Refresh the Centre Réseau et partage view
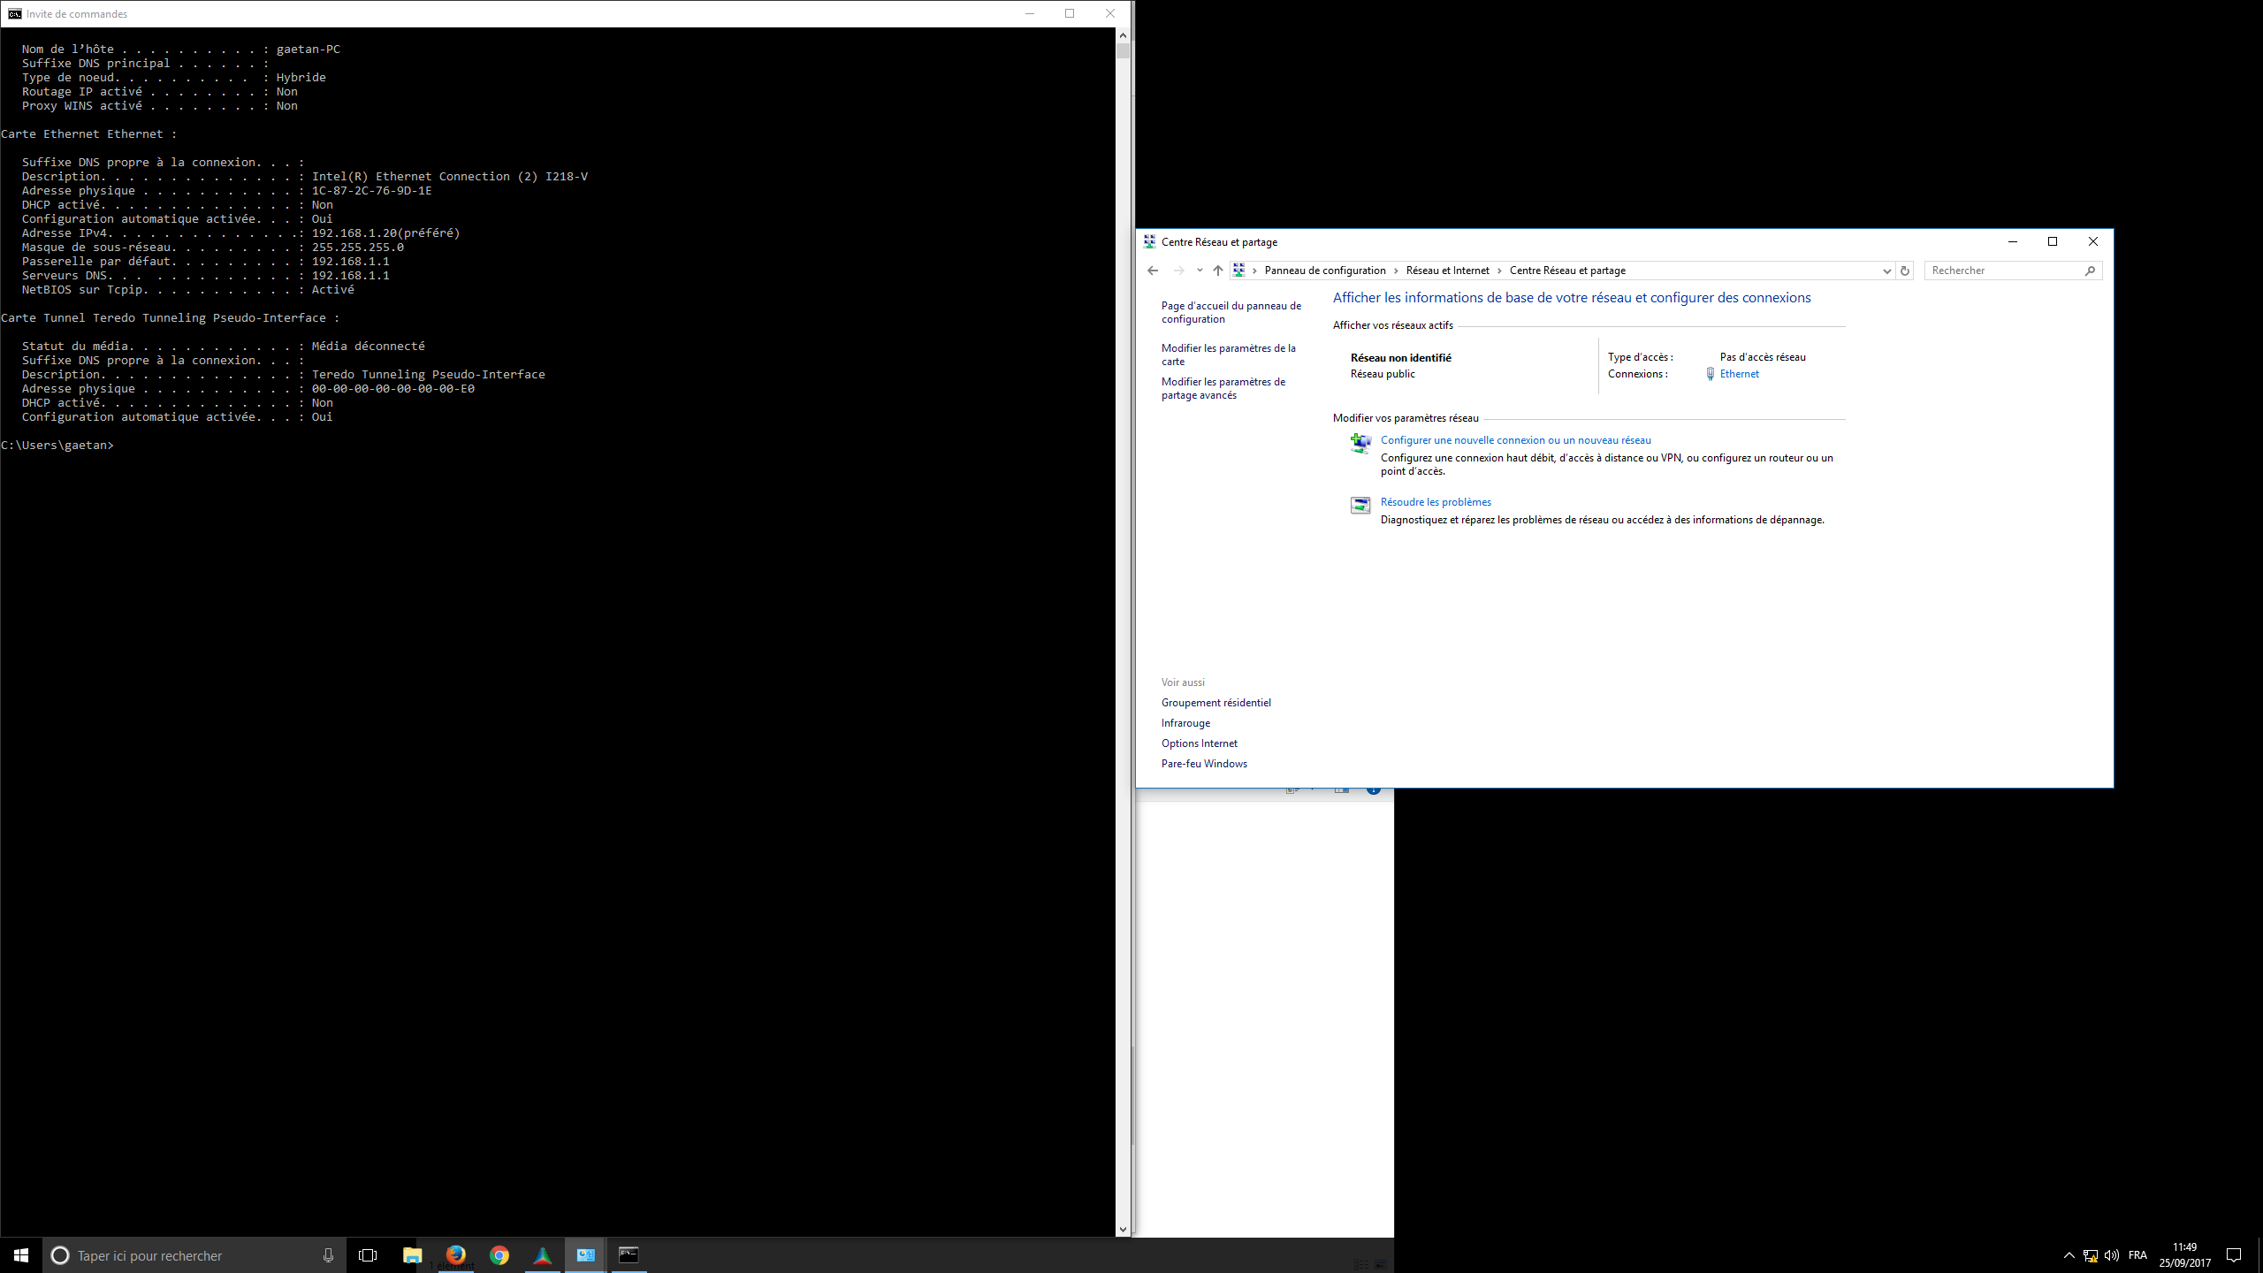The height and width of the screenshot is (1273, 2263). (x=1905, y=271)
